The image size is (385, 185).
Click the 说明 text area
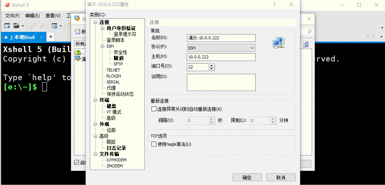pos(221,82)
